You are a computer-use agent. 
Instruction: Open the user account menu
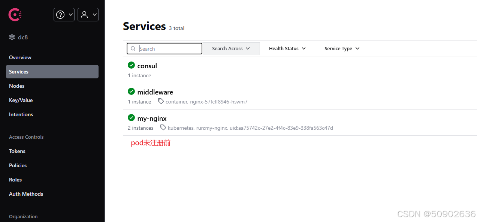pyautogui.click(x=88, y=15)
